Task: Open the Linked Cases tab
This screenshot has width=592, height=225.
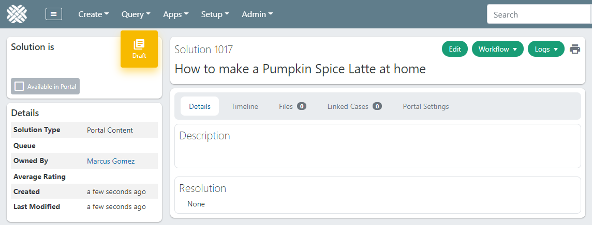Action: (354, 106)
